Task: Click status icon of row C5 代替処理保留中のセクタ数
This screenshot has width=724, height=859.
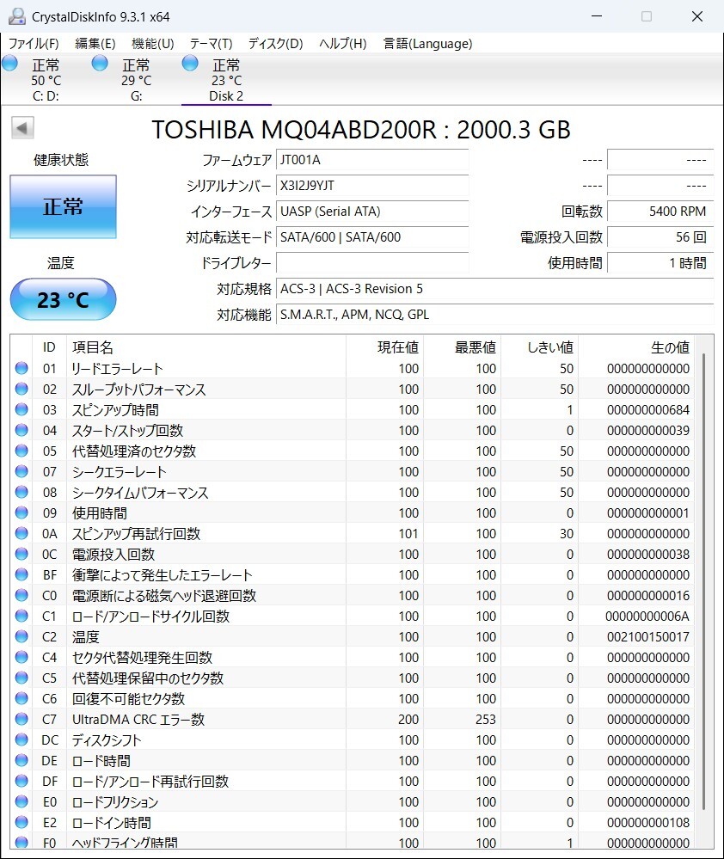Action: pyautogui.click(x=21, y=678)
